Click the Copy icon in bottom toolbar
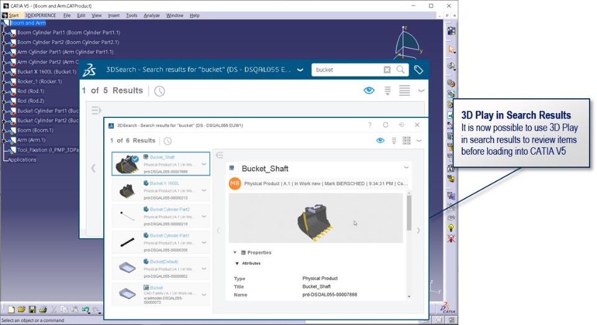The width and height of the screenshot is (597, 325). point(64,310)
